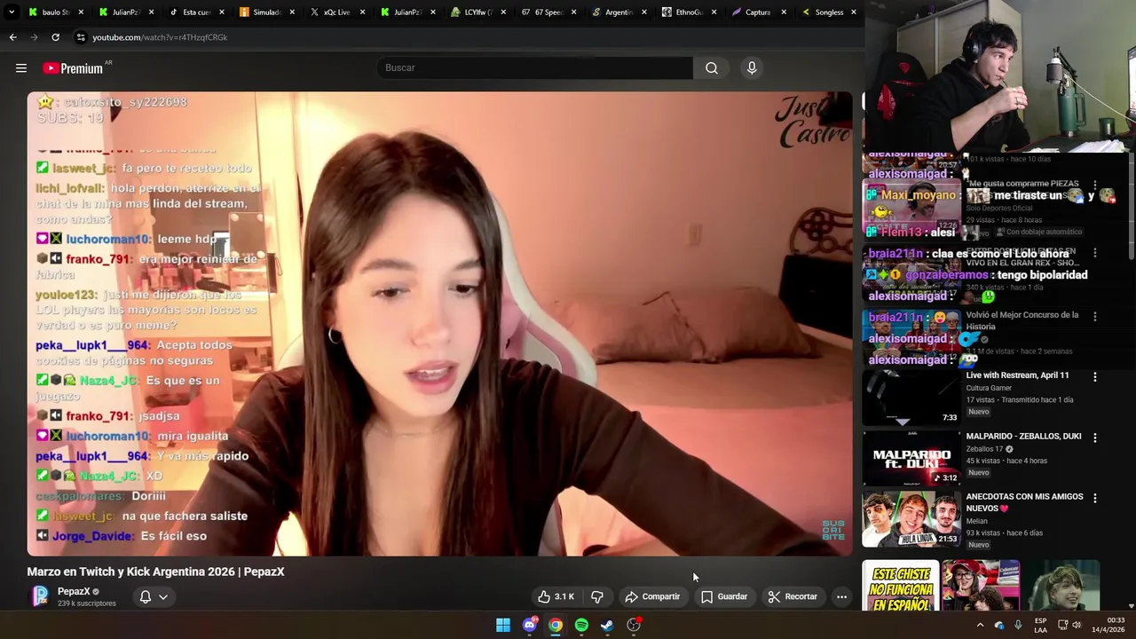Close the "Argentin" tab
The image size is (1136, 639).
pyautogui.click(x=643, y=12)
